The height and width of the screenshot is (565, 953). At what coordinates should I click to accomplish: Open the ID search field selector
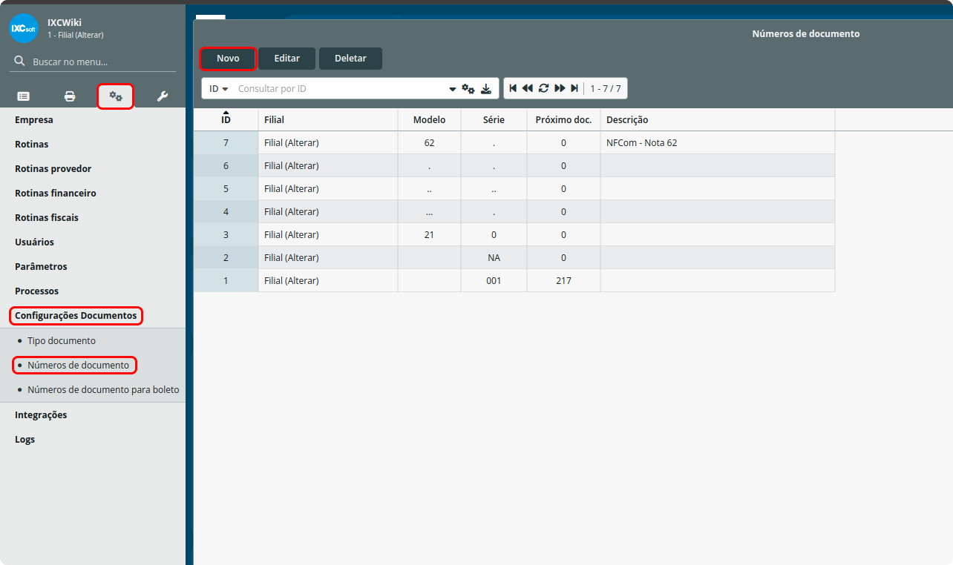click(218, 88)
